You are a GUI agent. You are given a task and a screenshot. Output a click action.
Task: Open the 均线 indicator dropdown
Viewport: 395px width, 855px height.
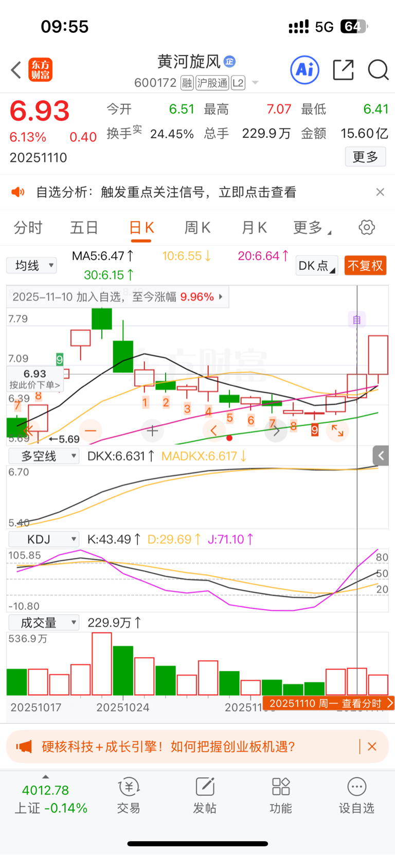tap(31, 265)
